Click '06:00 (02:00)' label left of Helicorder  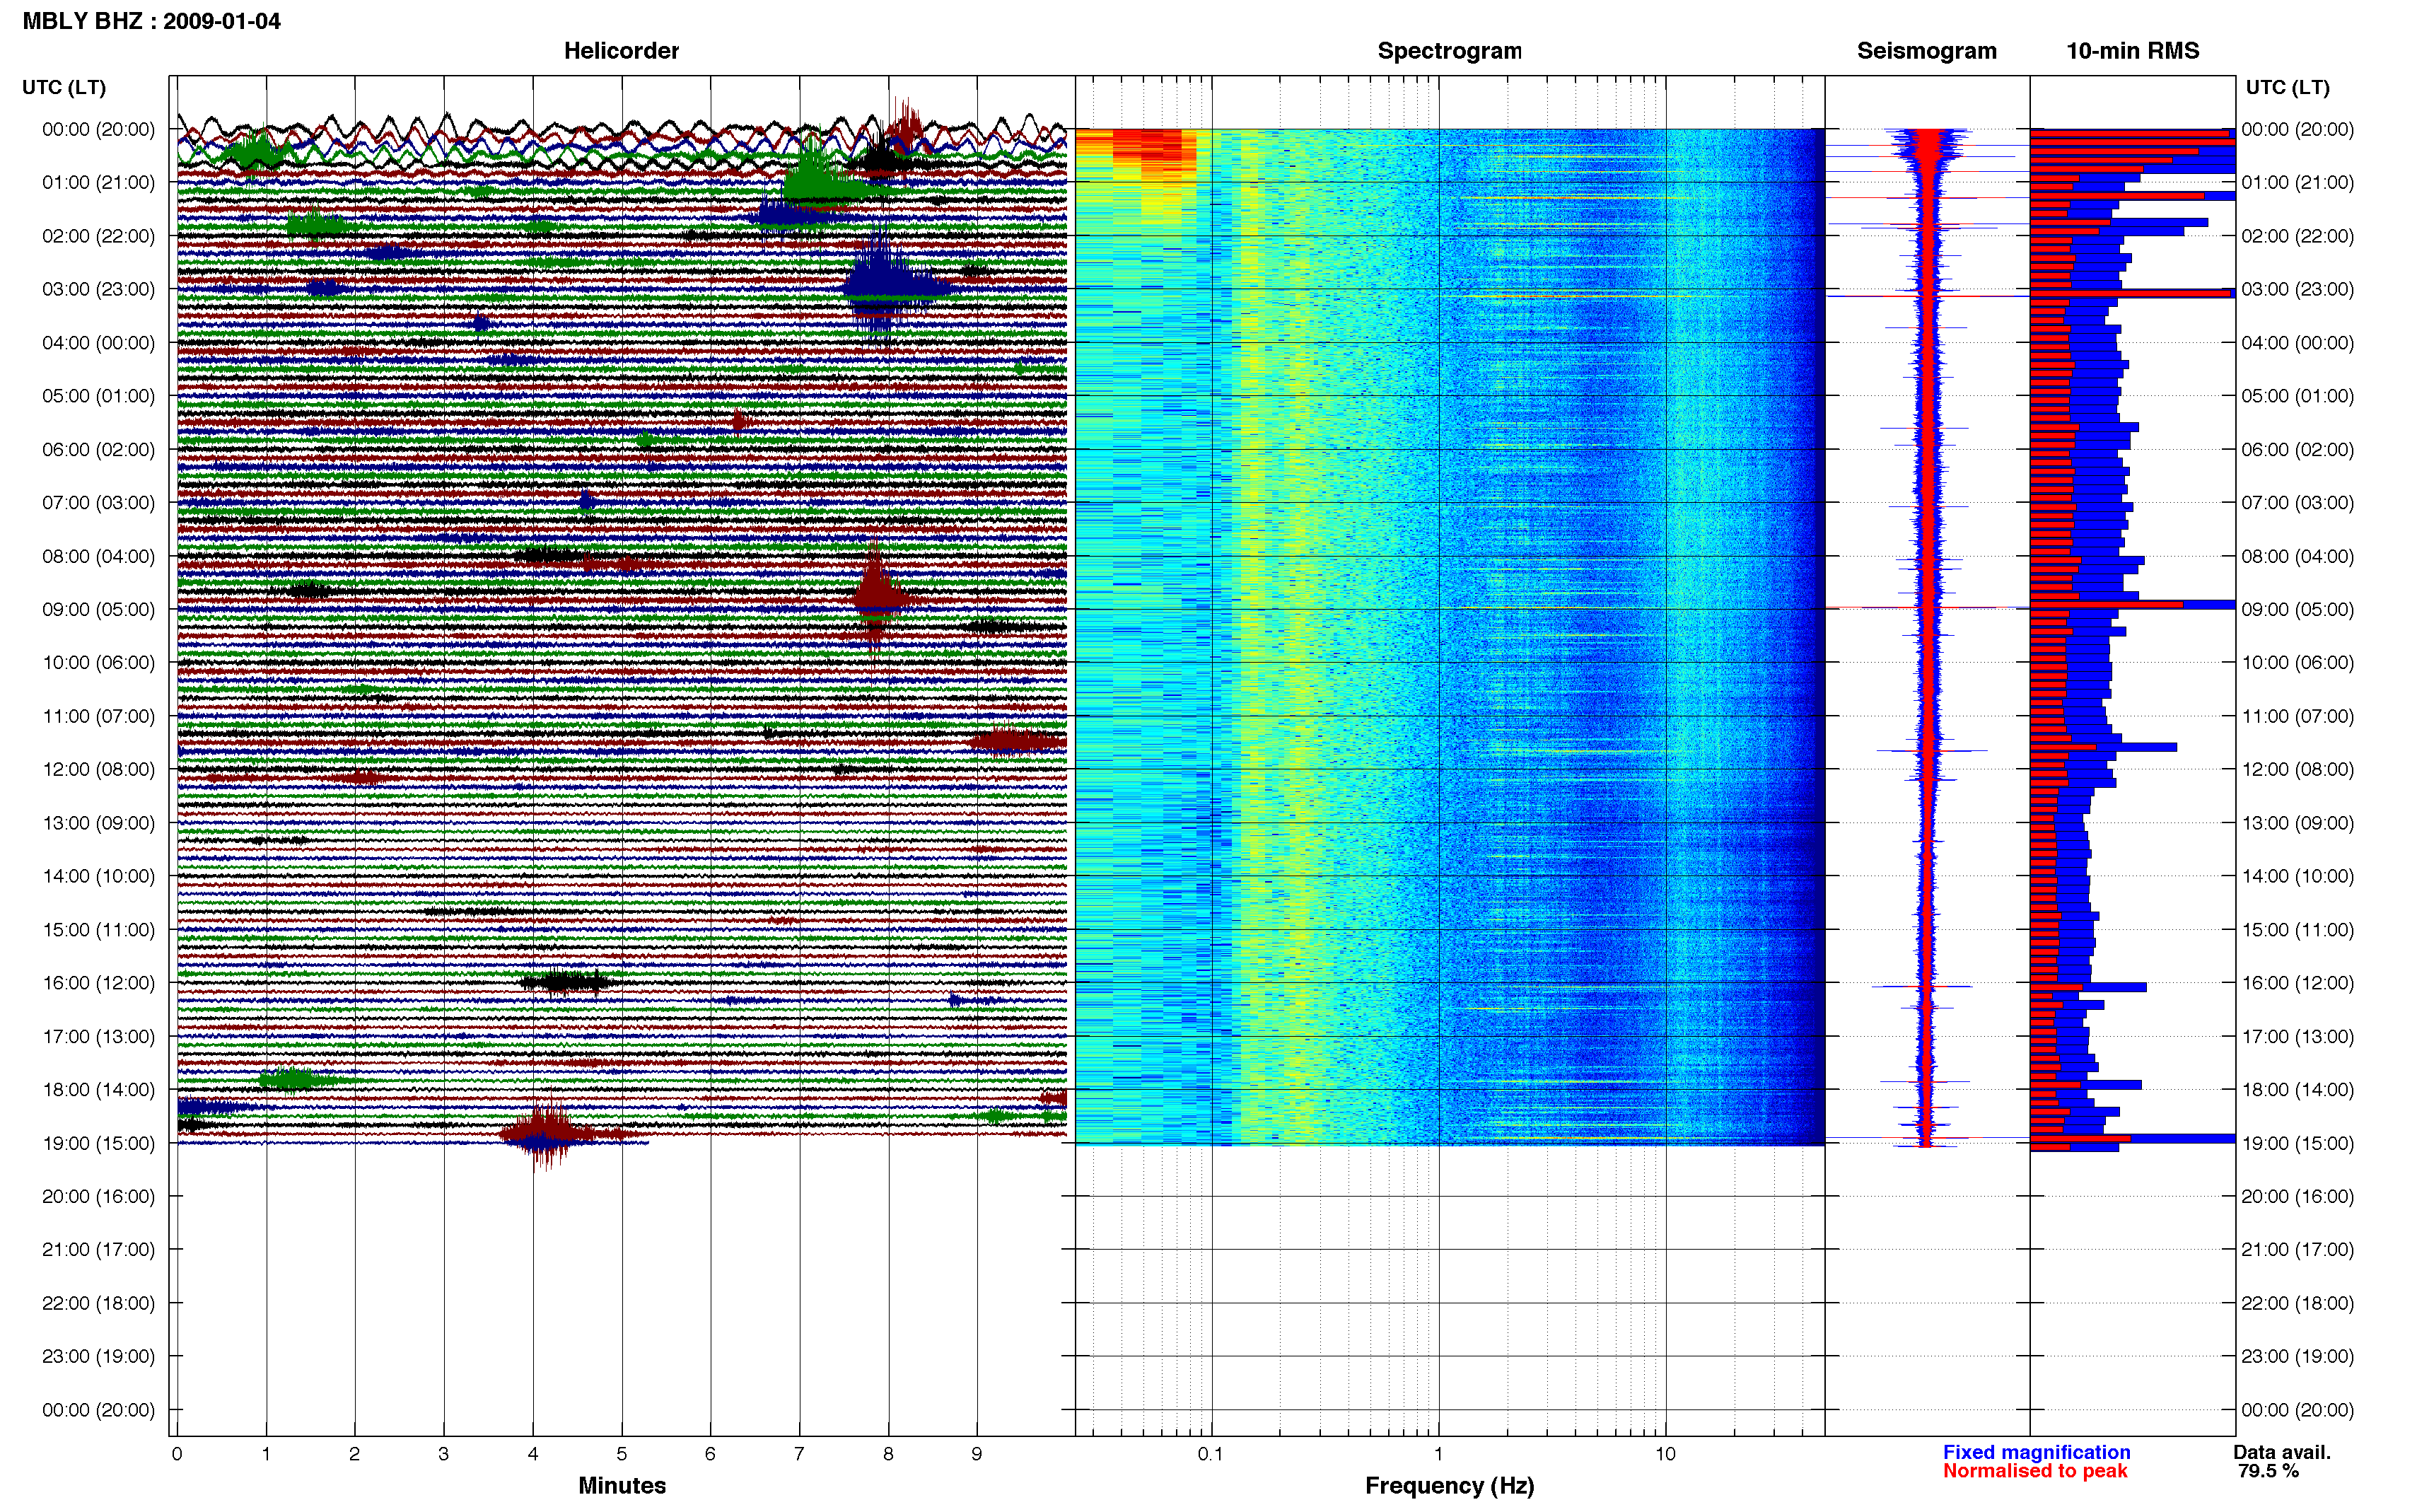(x=98, y=449)
